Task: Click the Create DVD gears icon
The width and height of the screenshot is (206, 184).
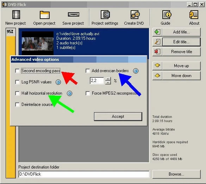Action: (x=135, y=14)
